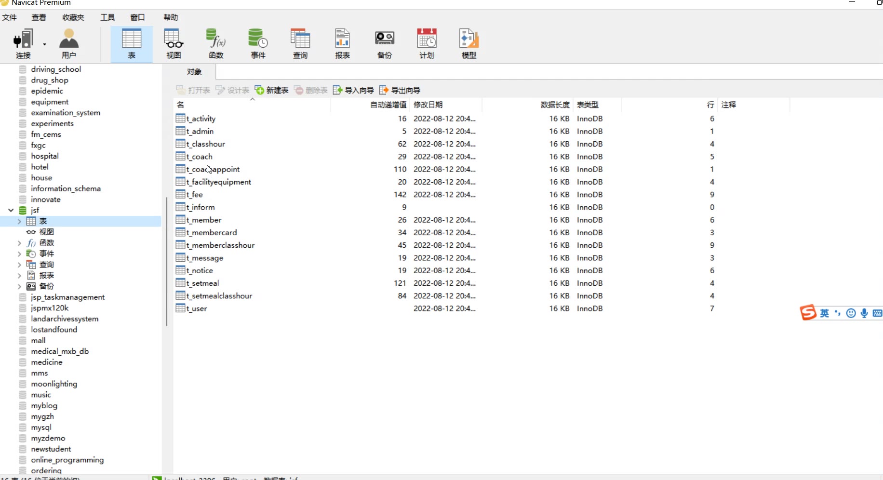Sort by the 修改日期 column header
The height and width of the screenshot is (480, 883).
pos(445,105)
